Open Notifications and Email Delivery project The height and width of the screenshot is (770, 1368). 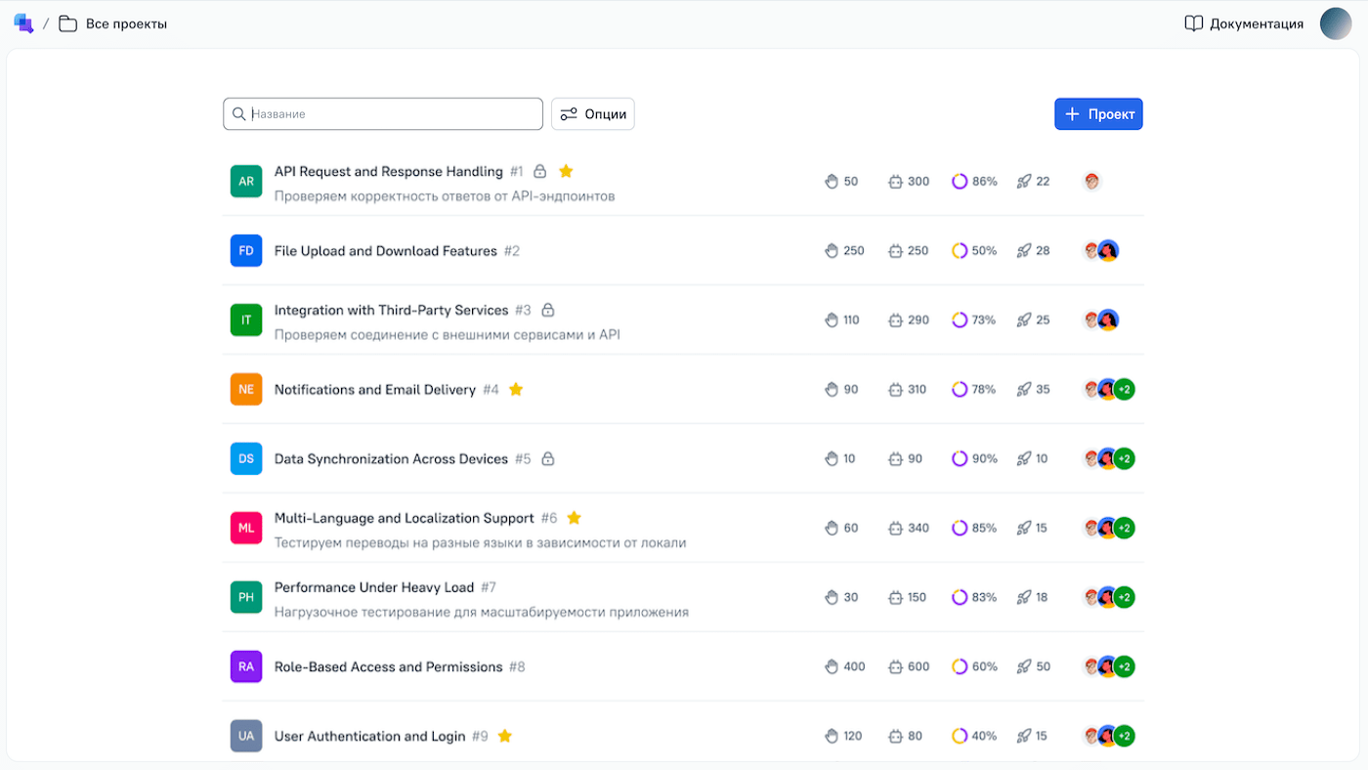tap(375, 390)
